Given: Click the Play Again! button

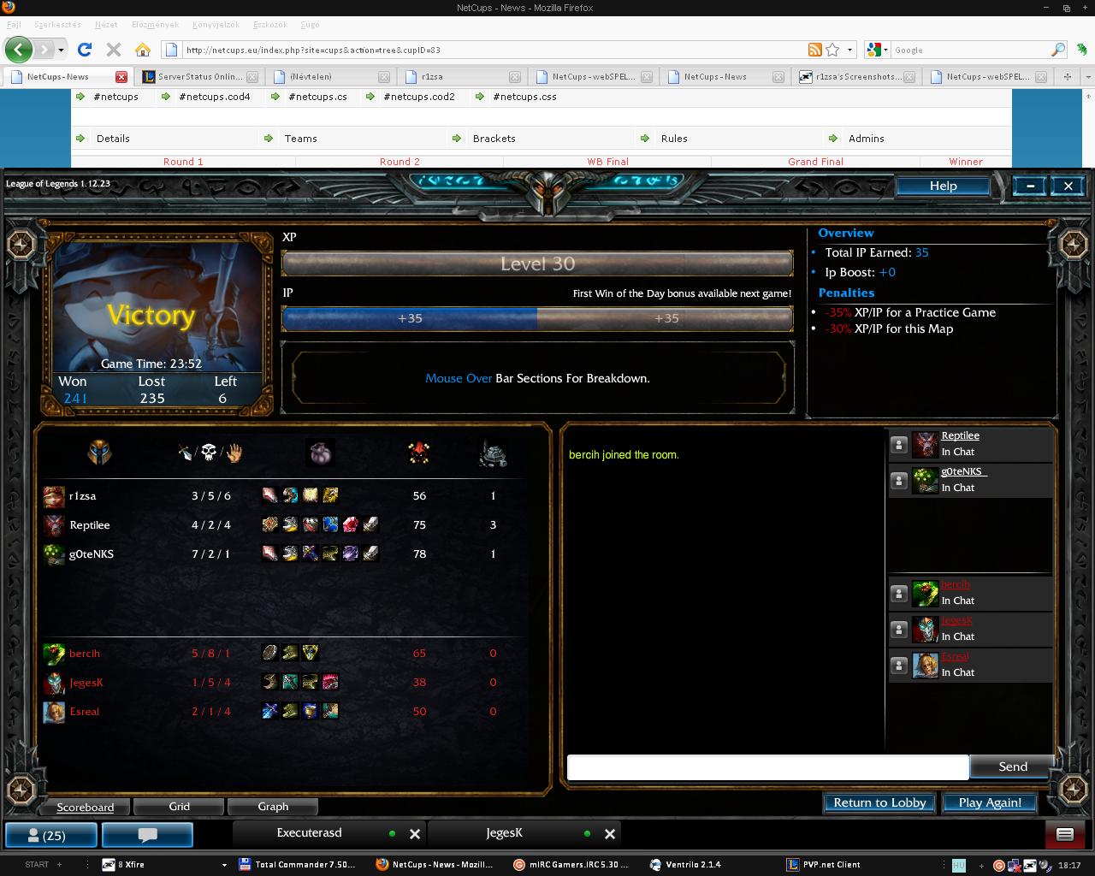Looking at the screenshot, I should [x=990, y=802].
